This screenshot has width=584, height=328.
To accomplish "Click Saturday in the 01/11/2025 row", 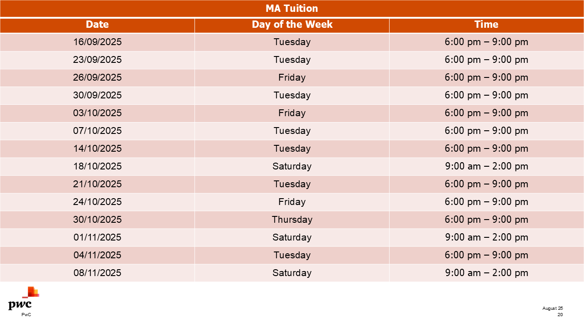I will 292,237.
